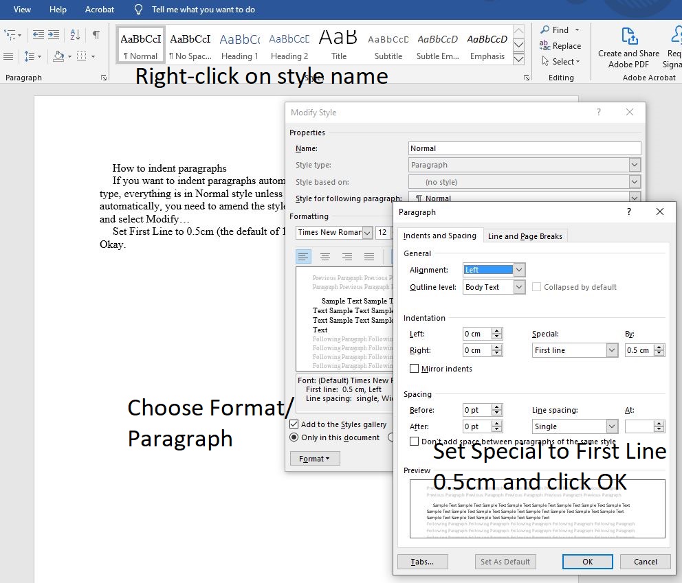
Task: Open the ribbon Line and Paragraph Spacing icon
Action: 32,56
